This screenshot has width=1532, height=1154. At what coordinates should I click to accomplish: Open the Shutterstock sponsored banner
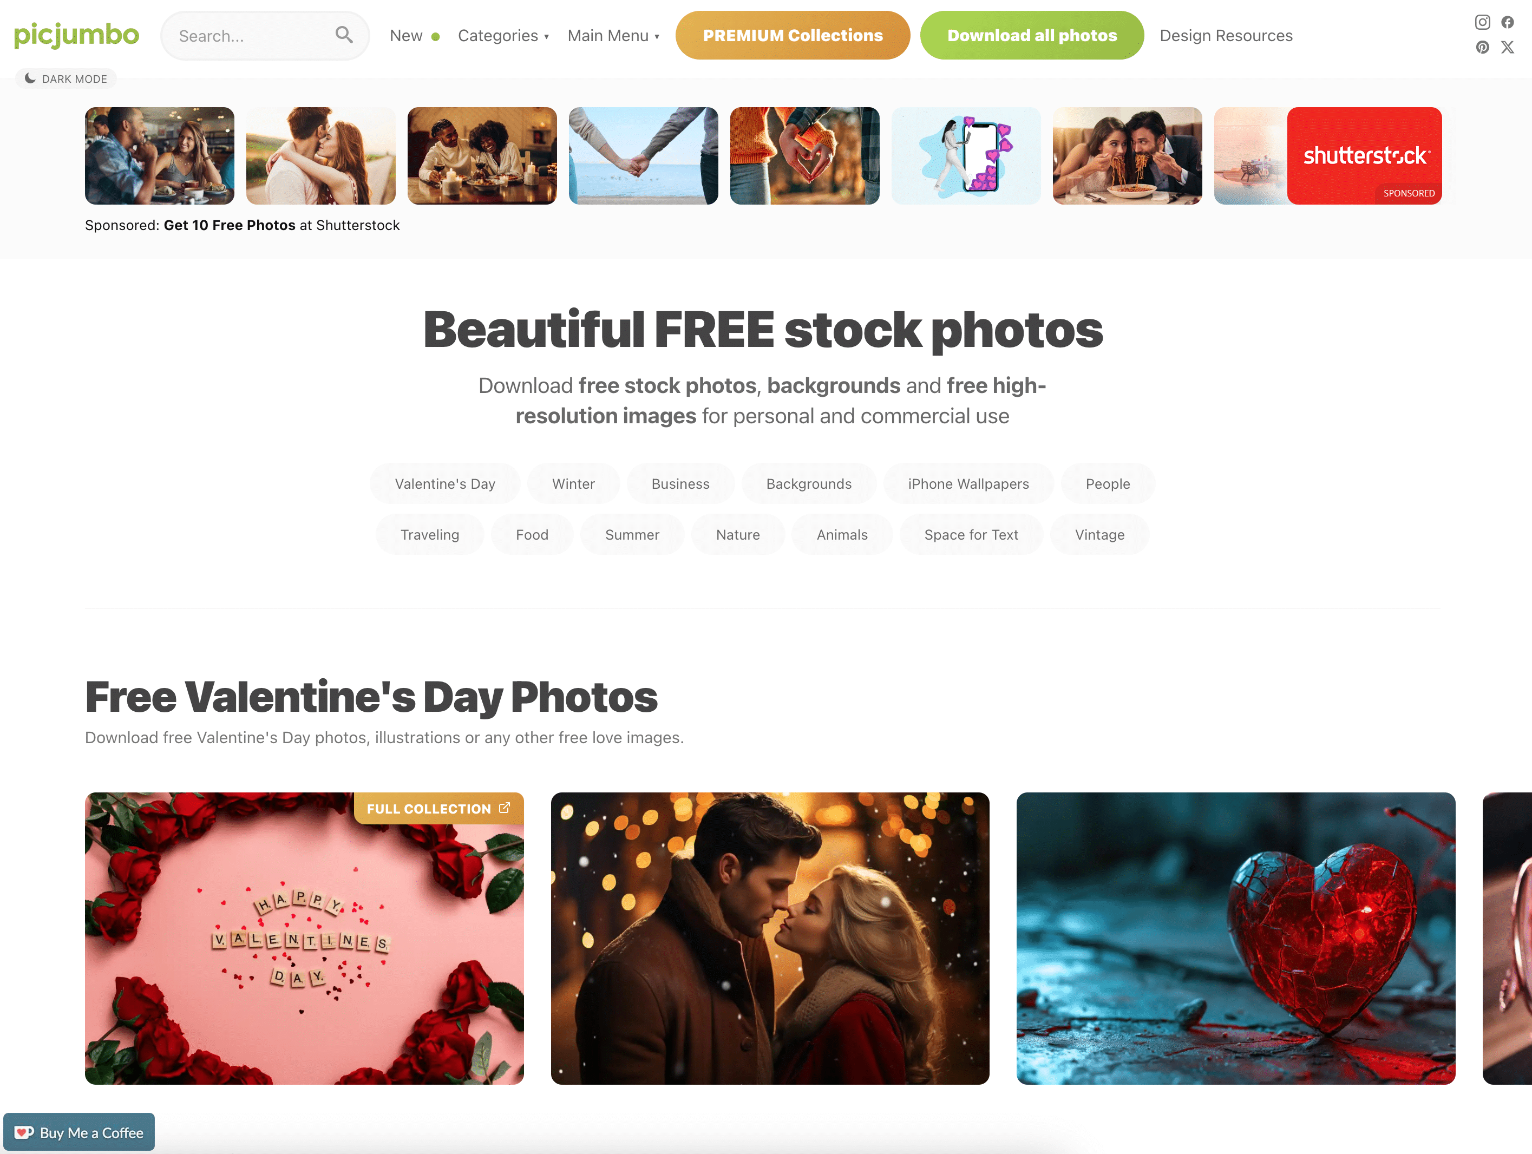pyautogui.click(x=1364, y=155)
